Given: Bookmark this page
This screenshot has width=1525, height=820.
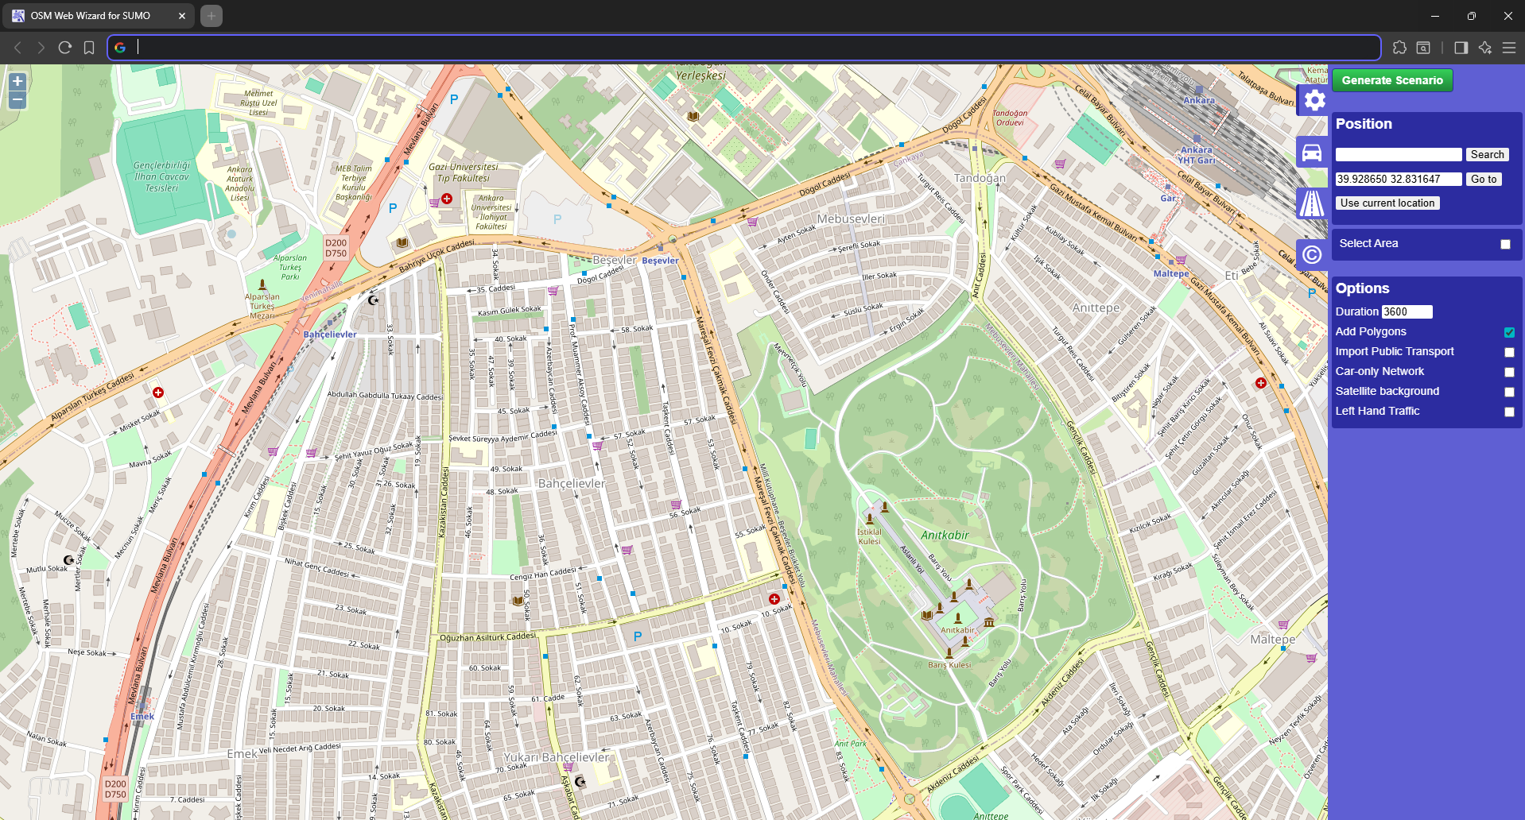Looking at the screenshot, I should (89, 48).
